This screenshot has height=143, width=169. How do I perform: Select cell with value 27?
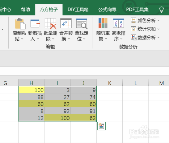tap(57, 97)
